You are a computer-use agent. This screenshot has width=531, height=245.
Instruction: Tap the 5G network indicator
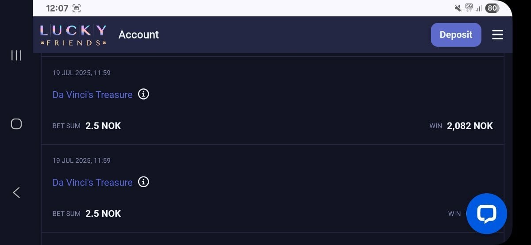(x=469, y=8)
